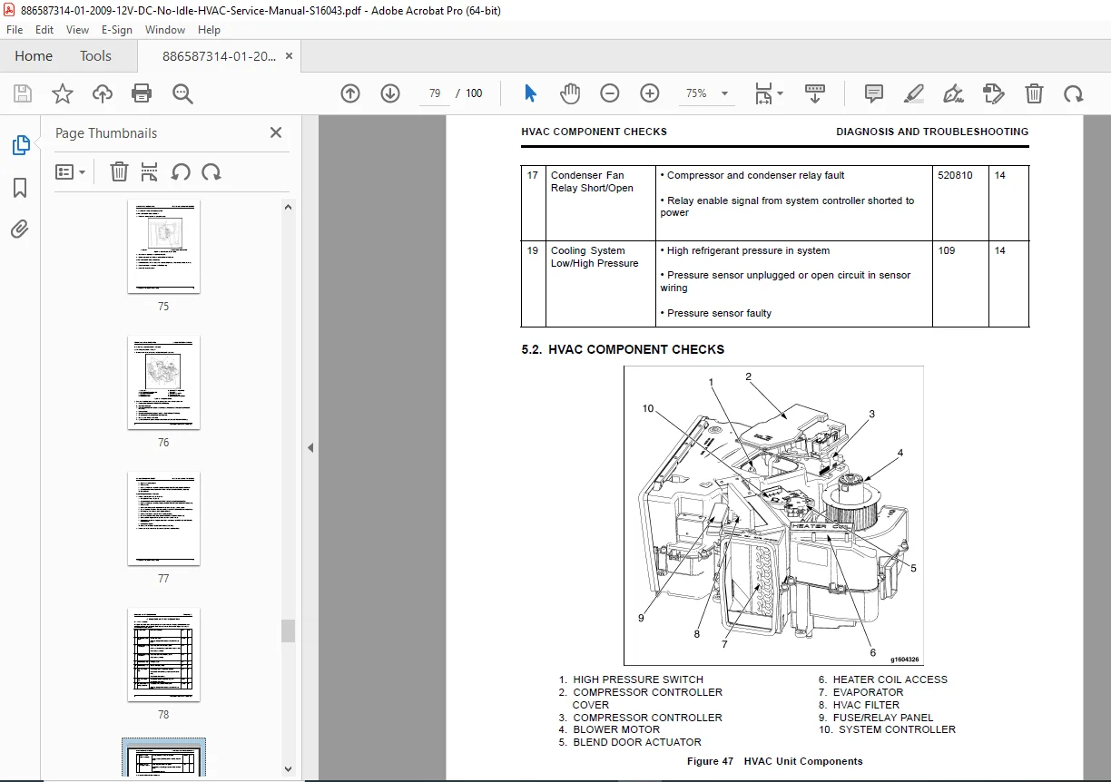Switch to the Home tab
The width and height of the screenshot is (1111, 782).
pyautogui.click(x=34, y=56)
